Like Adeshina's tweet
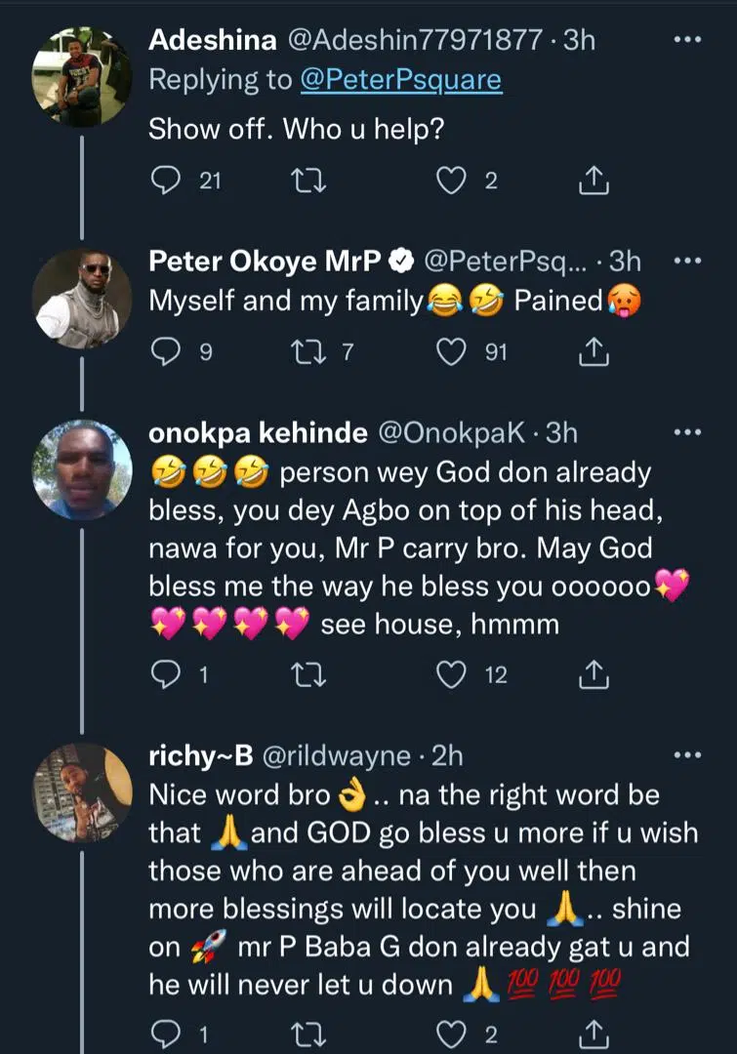737x1054 pixels. point(451,181)
